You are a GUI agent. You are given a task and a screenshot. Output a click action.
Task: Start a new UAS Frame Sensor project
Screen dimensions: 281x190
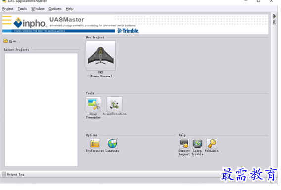point(100,55)
